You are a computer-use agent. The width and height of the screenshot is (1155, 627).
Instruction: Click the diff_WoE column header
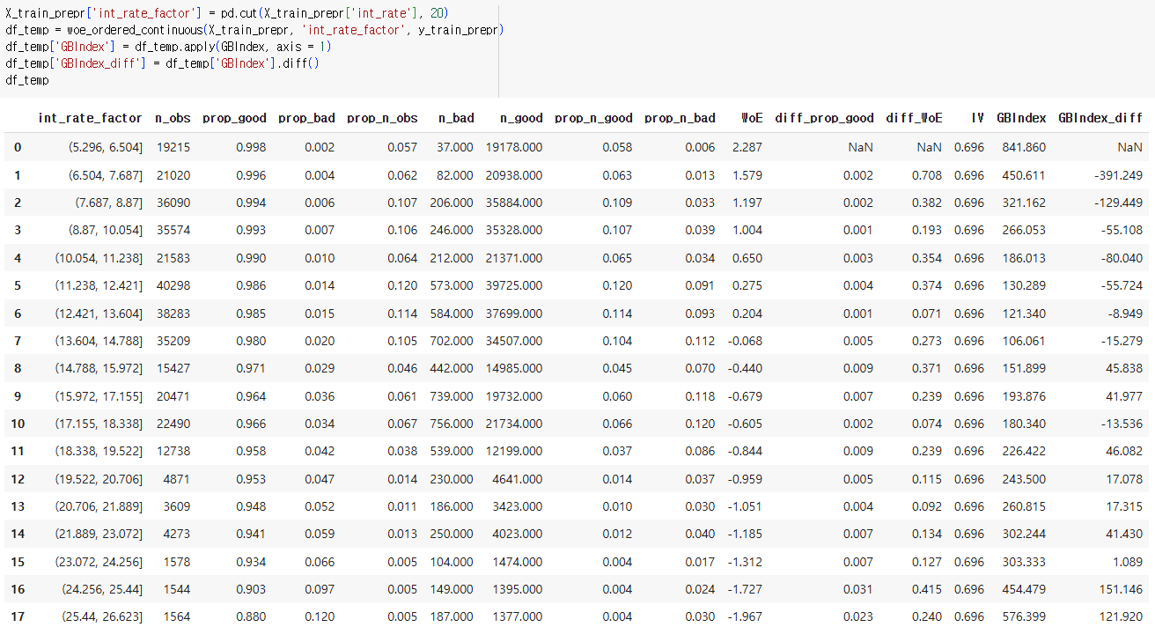915,118
